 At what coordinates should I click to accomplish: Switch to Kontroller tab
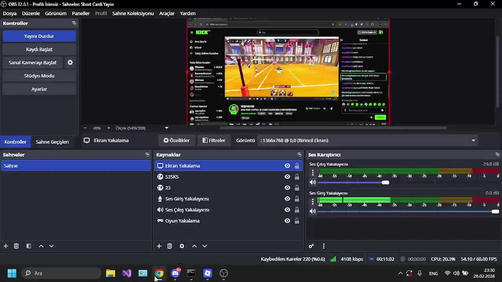15,142
